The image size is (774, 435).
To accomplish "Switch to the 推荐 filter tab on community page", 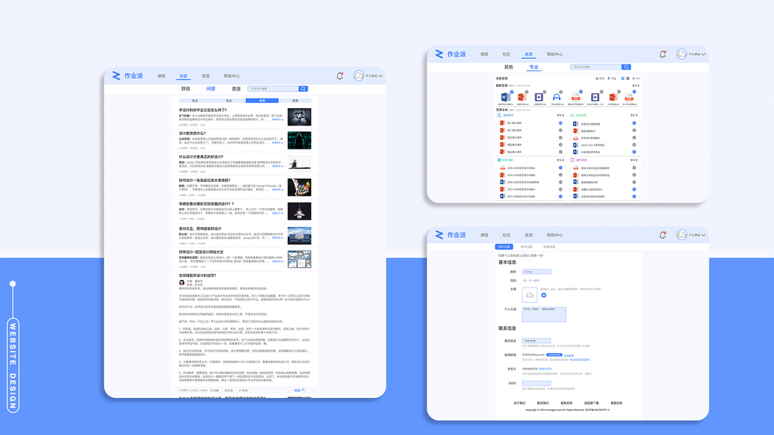I will coord(262,101).
